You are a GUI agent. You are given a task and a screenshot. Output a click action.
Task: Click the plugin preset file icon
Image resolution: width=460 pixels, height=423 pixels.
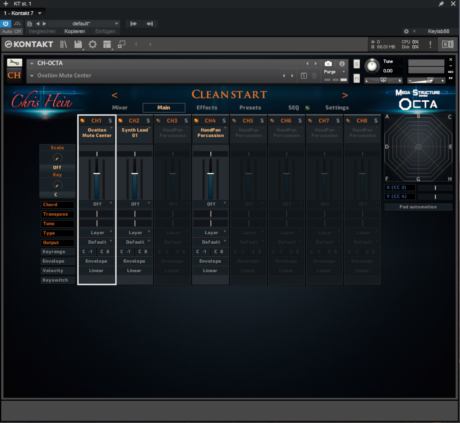tap(30, 24)
